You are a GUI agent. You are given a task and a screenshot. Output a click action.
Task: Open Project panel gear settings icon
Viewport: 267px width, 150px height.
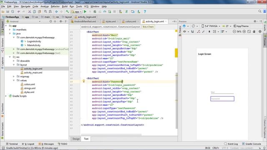click(61, 21)
